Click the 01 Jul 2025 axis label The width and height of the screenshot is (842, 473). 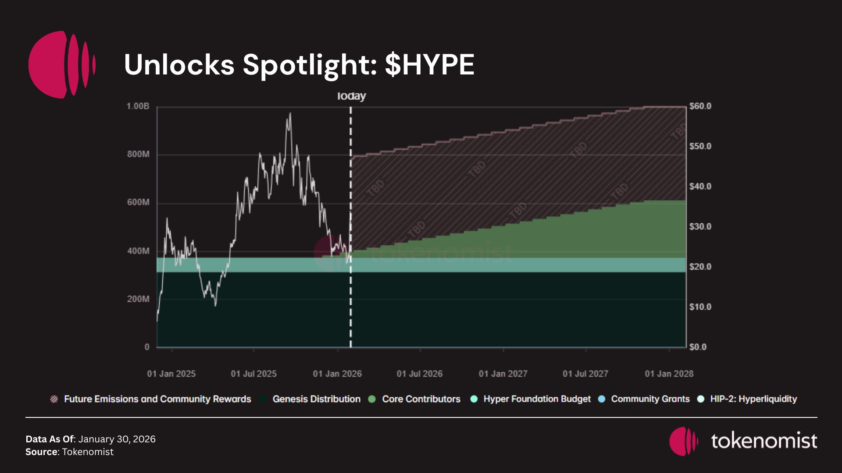tap(253, 374)
